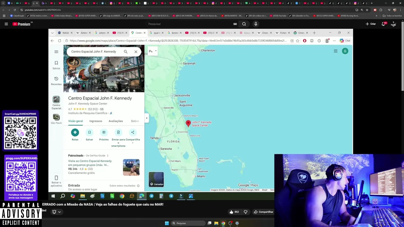The height and width of the screenshot is (227, 404).
Task: Open Windows Start menu in bottom taskbar
Action: (x=167, y=223)
